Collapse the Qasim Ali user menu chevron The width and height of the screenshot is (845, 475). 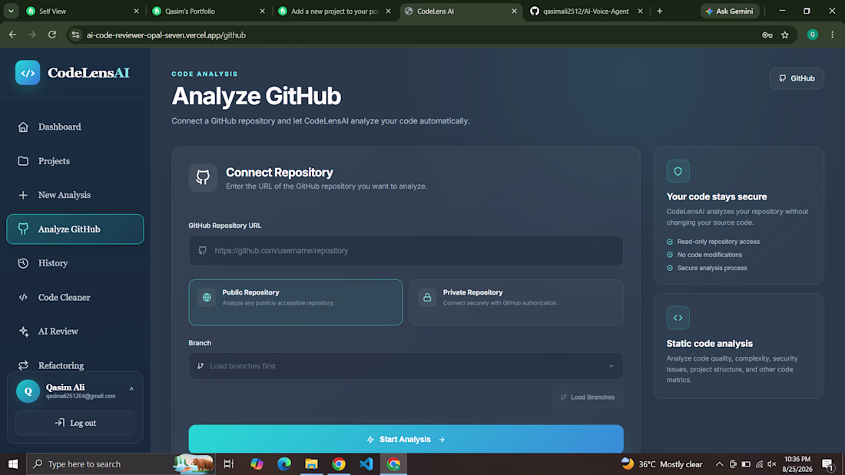[131, 389]
